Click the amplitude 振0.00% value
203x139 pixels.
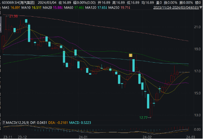[x=186, y=2]
